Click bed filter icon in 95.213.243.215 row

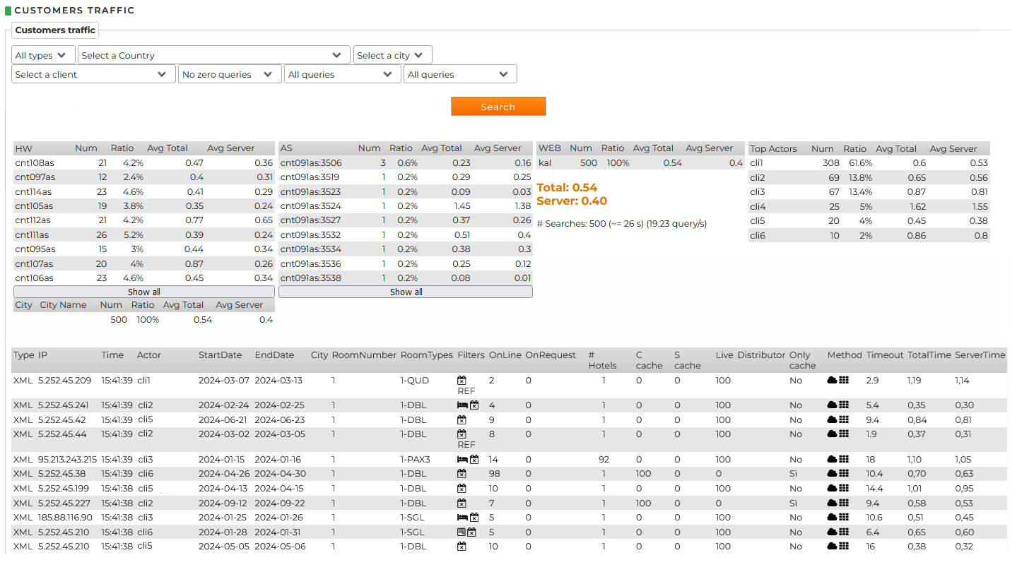coord(462,459)
